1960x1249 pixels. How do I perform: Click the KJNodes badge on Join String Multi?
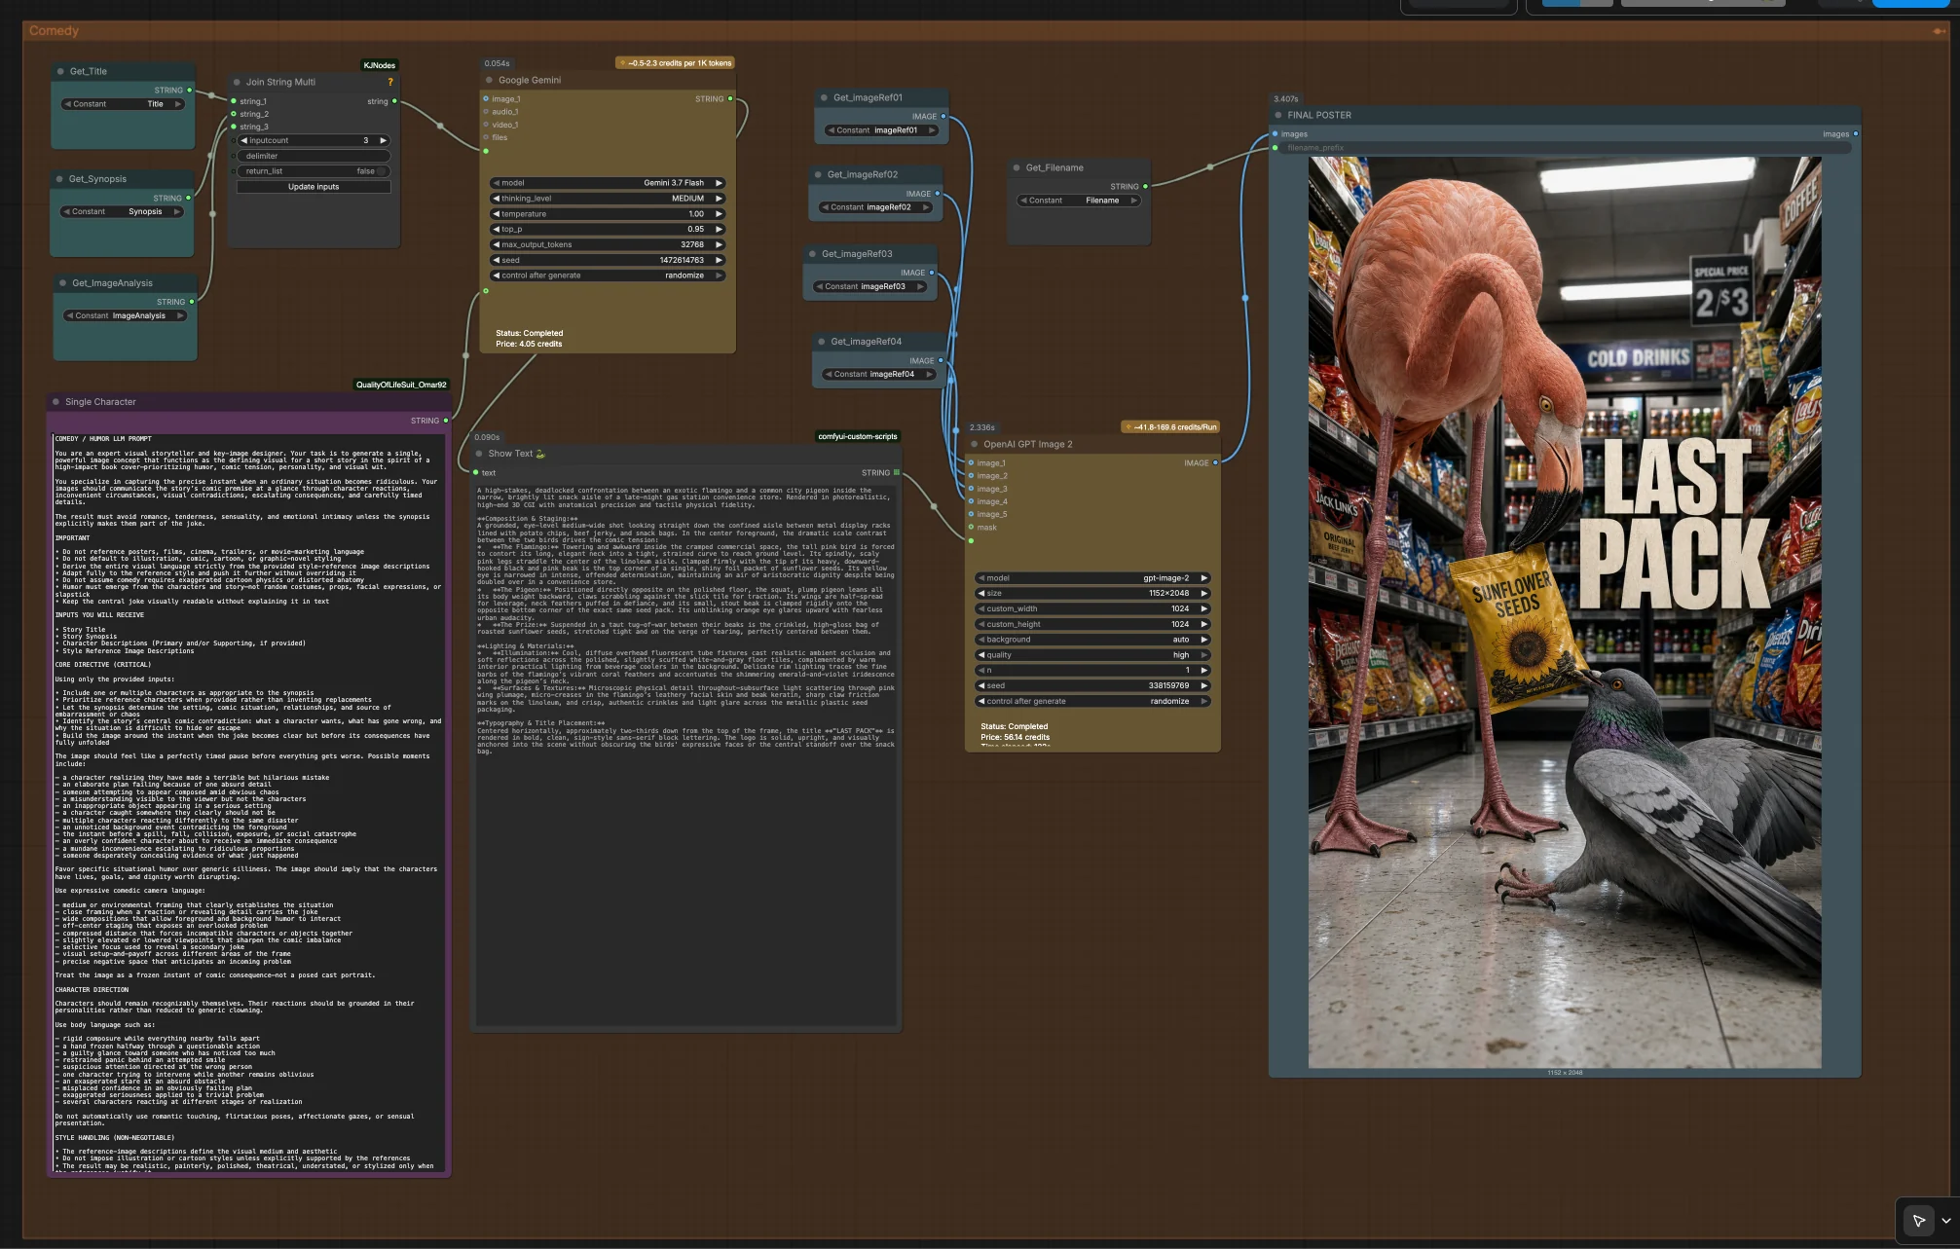coord(379,65)
